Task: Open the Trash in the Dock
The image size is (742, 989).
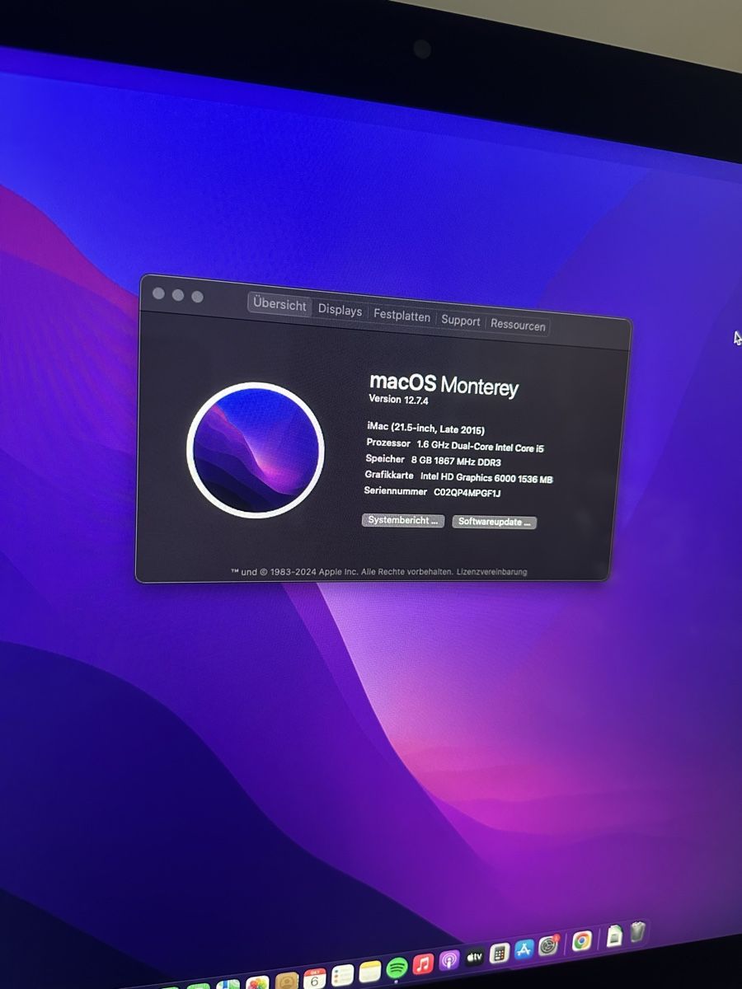Action: (638, 932)
